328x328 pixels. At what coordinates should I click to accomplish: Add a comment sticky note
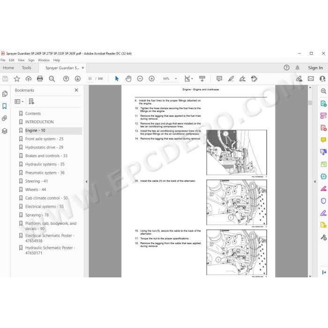tap(219, 79)
